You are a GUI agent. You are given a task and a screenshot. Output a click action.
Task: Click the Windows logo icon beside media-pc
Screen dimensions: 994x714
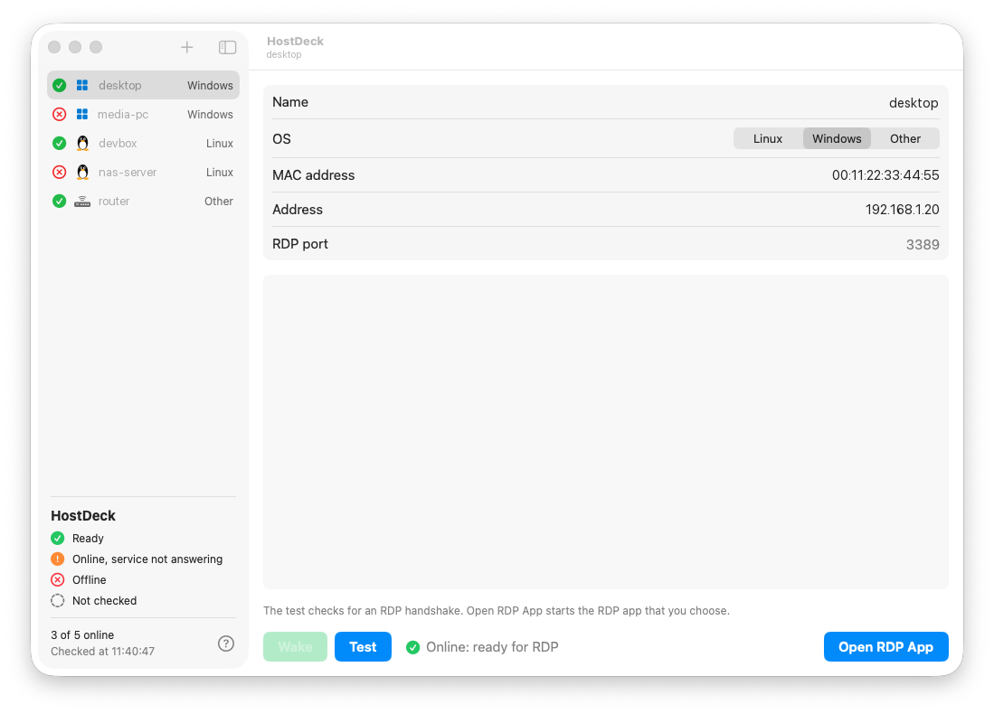(x=82, y=114)
